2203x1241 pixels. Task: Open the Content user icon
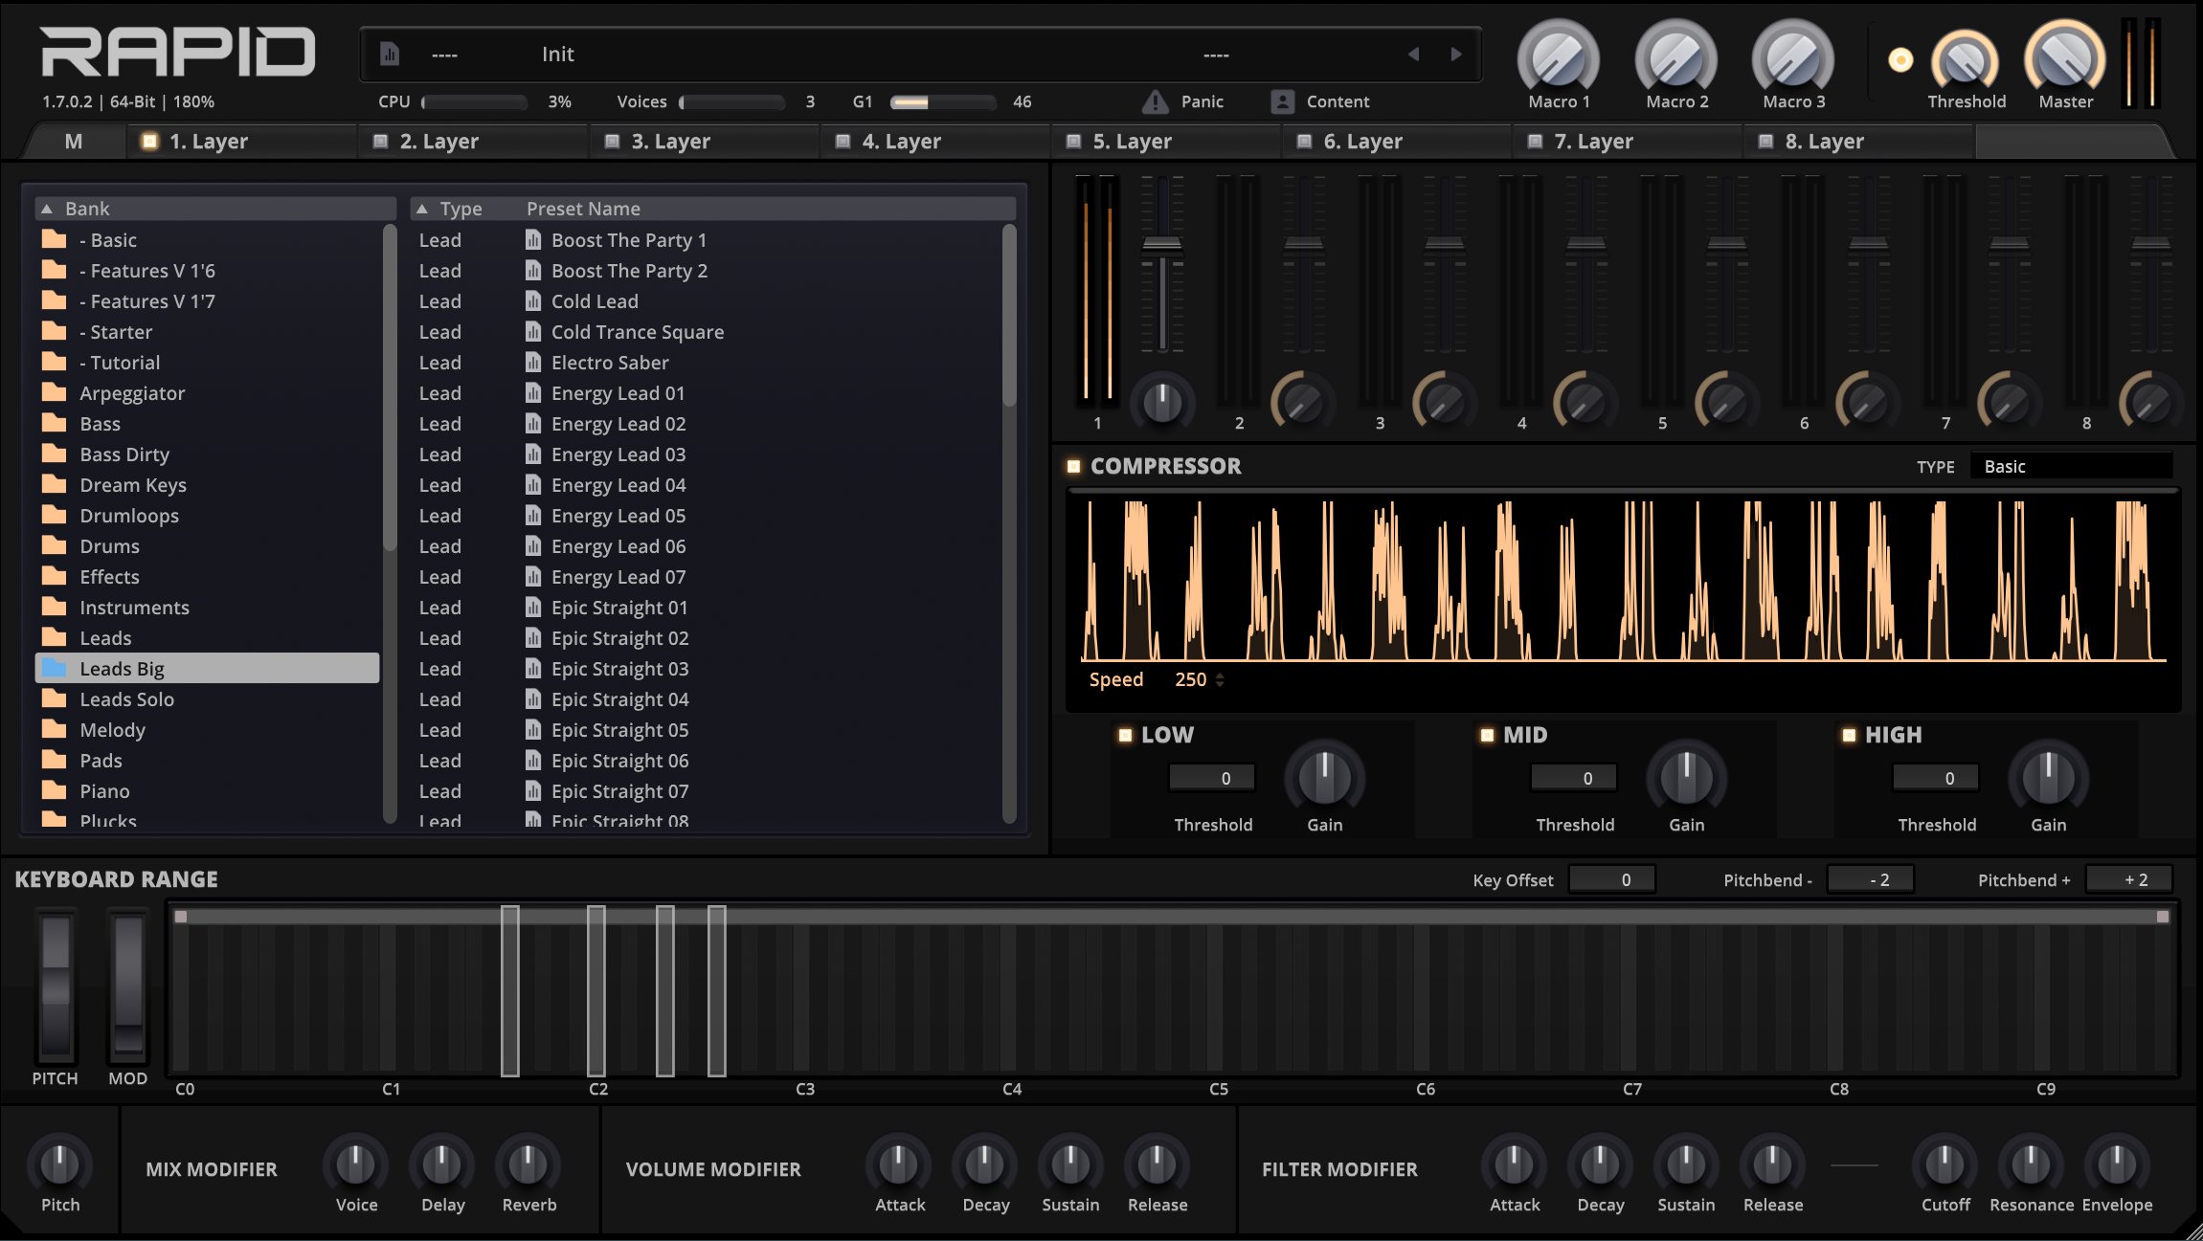(x=1282, y=101)
